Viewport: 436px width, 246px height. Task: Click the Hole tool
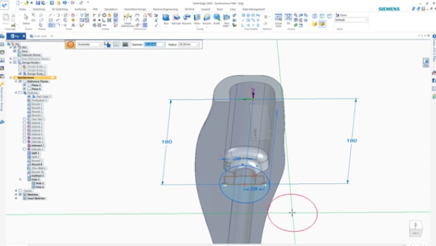coord(197,20)
